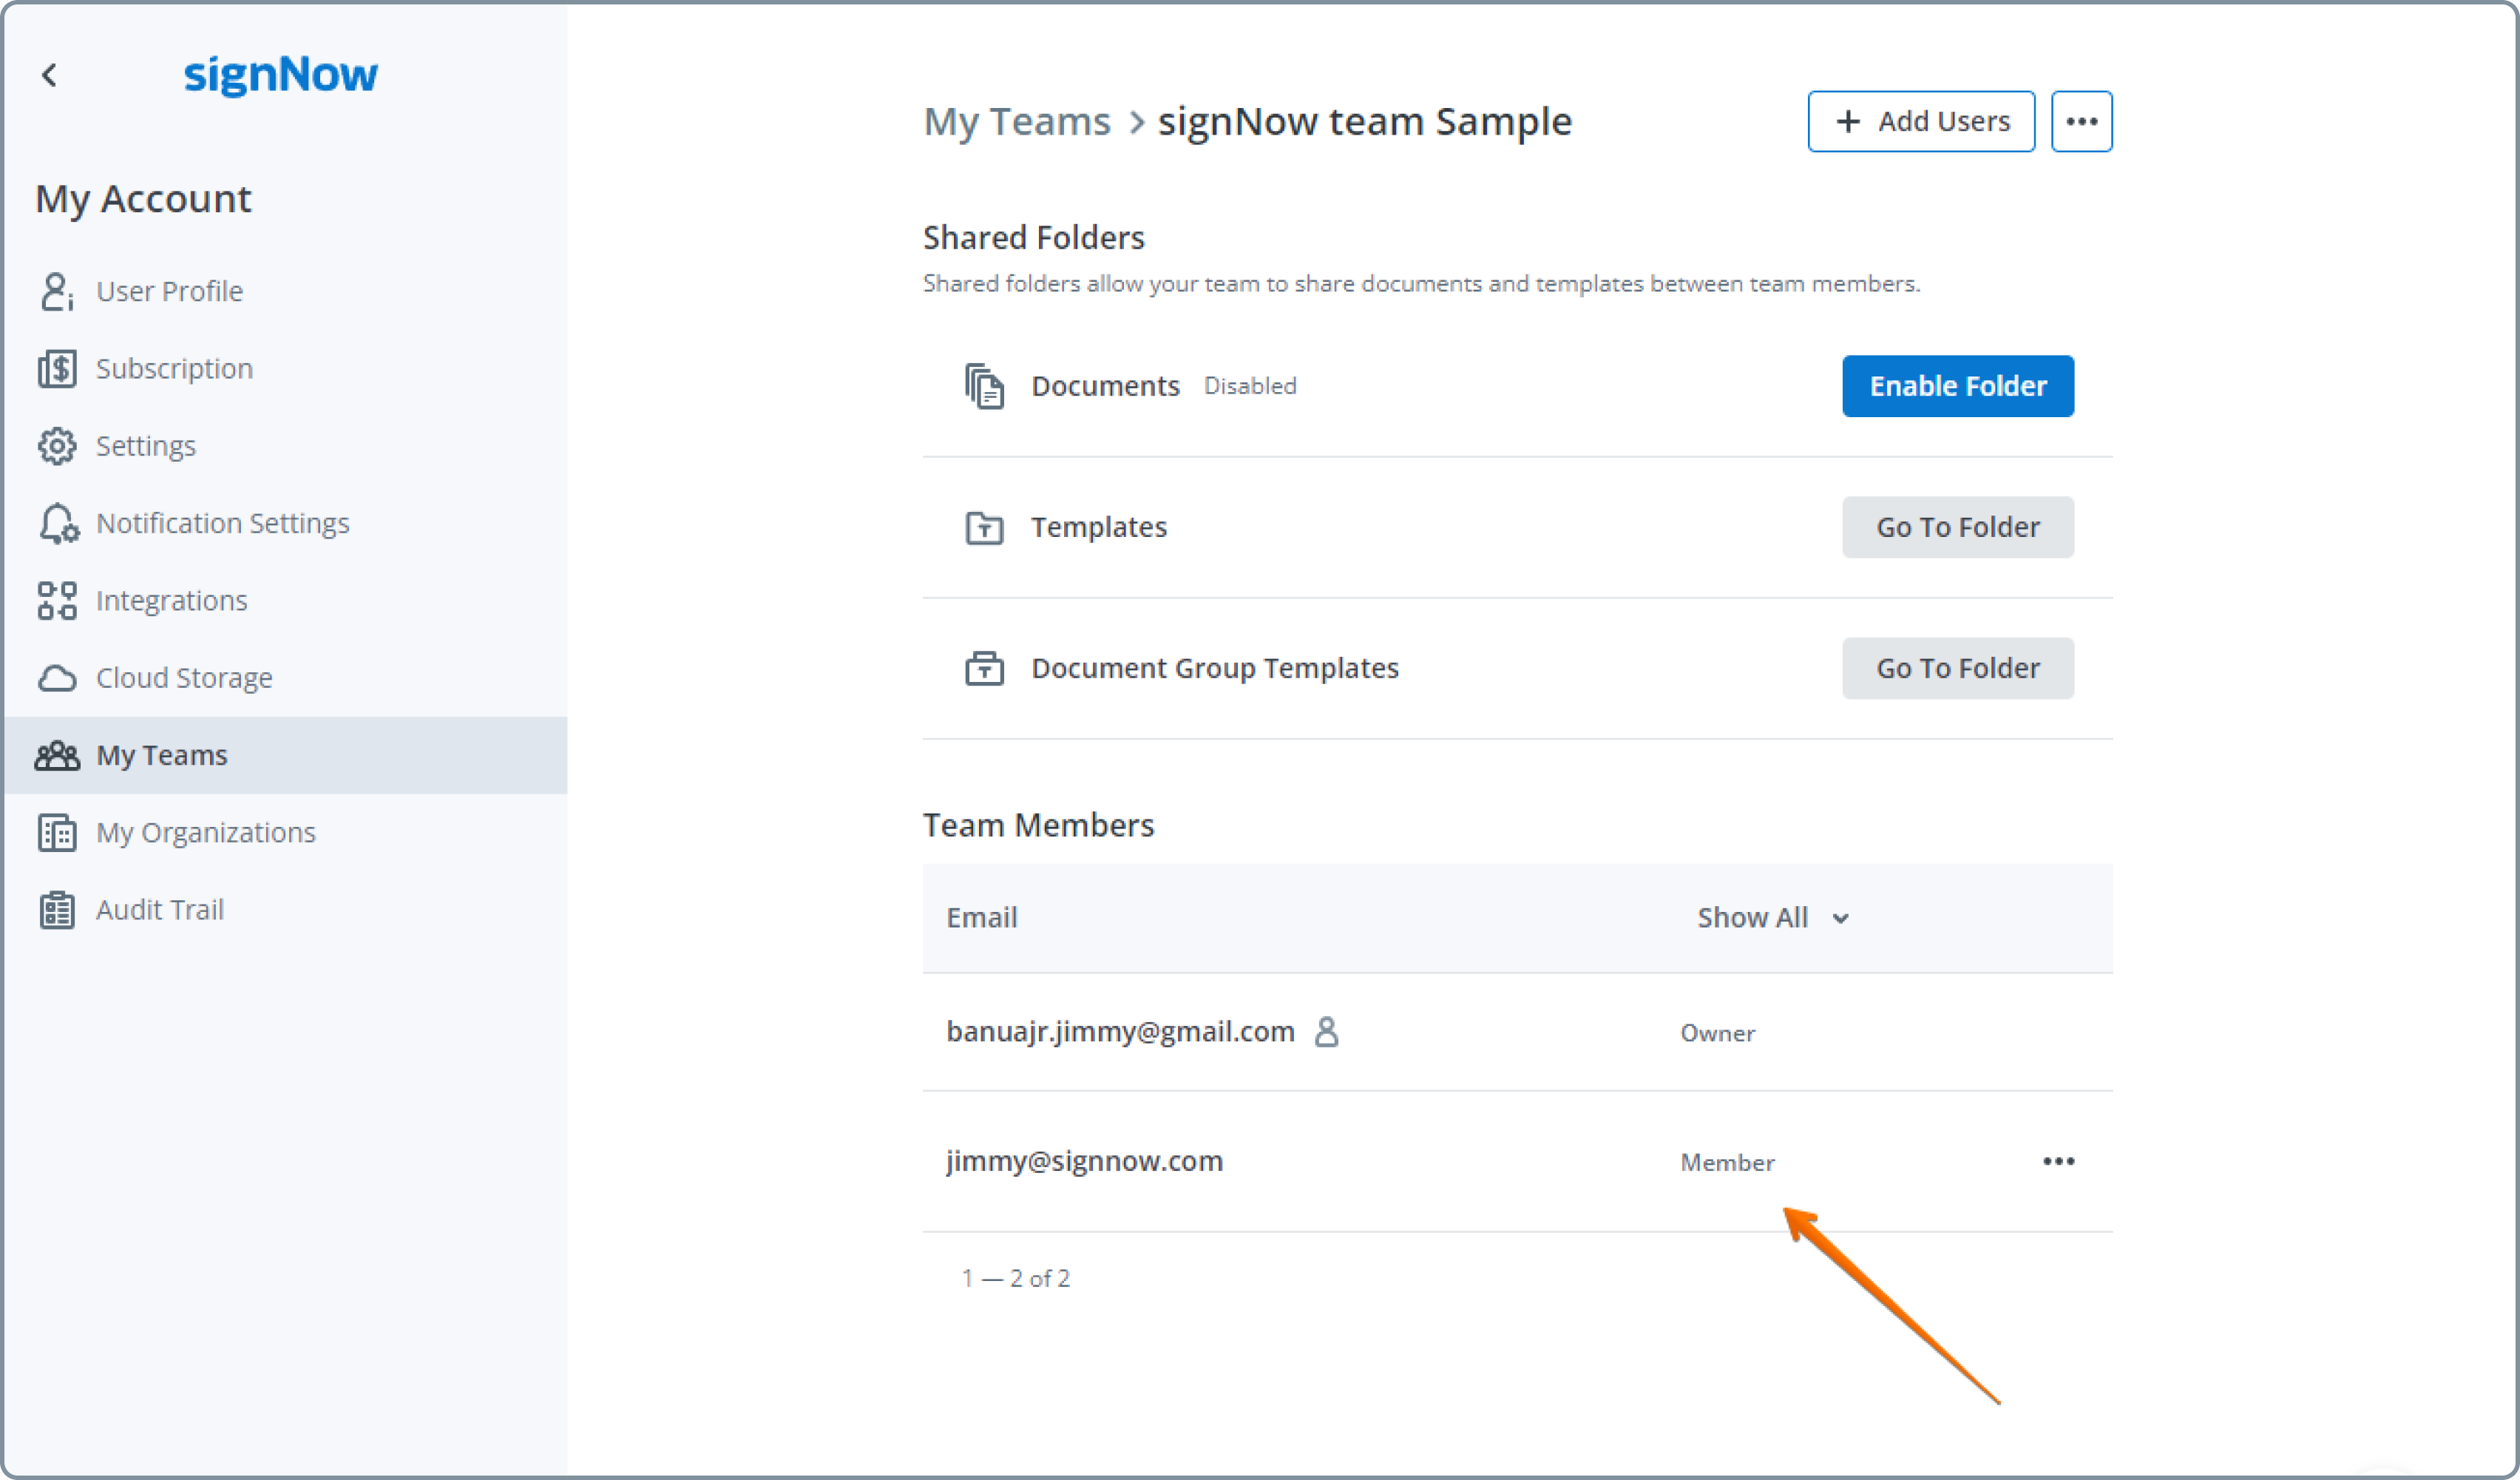Screen dimensions: 2520x1480
Task: Select Notification Settings menu item
Action: click(x=286, y=523)
